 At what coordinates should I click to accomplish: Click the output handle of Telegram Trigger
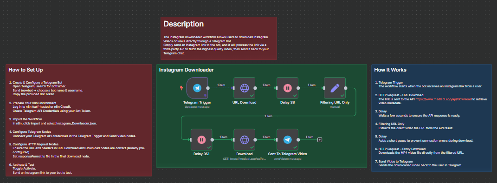pyautogui.click(x=208, y=88)
